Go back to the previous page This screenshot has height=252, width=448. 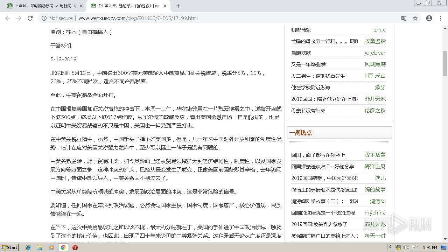coord(8,18)
